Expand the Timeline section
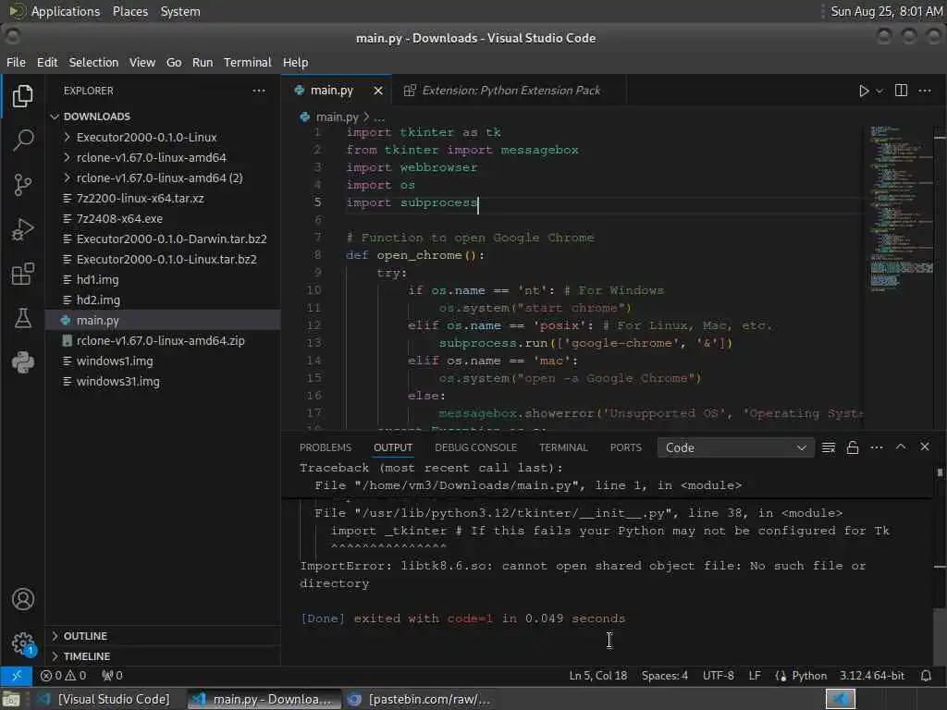Image resolution: width=947 pixels, height=710 pixels. click(x=163, y=656)
